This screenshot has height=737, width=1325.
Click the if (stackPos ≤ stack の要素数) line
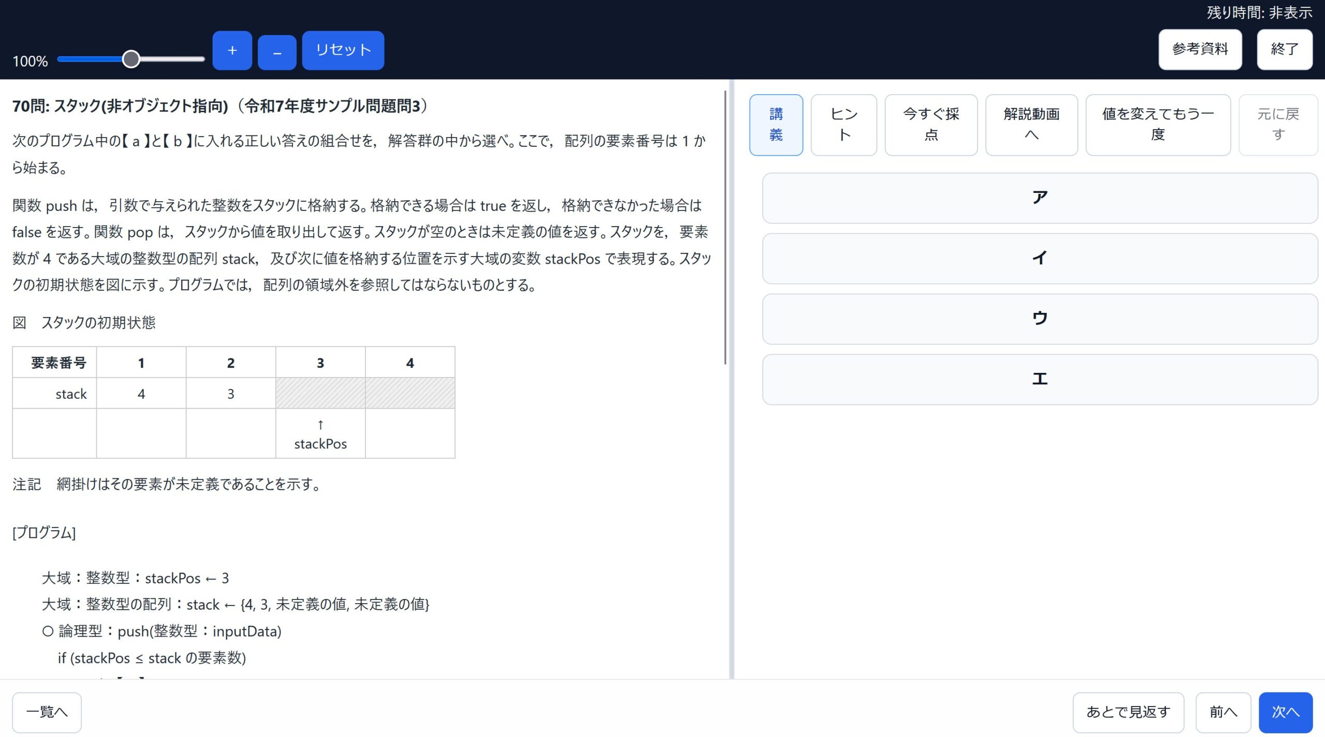pyautogui.click(x=152, y=658)
